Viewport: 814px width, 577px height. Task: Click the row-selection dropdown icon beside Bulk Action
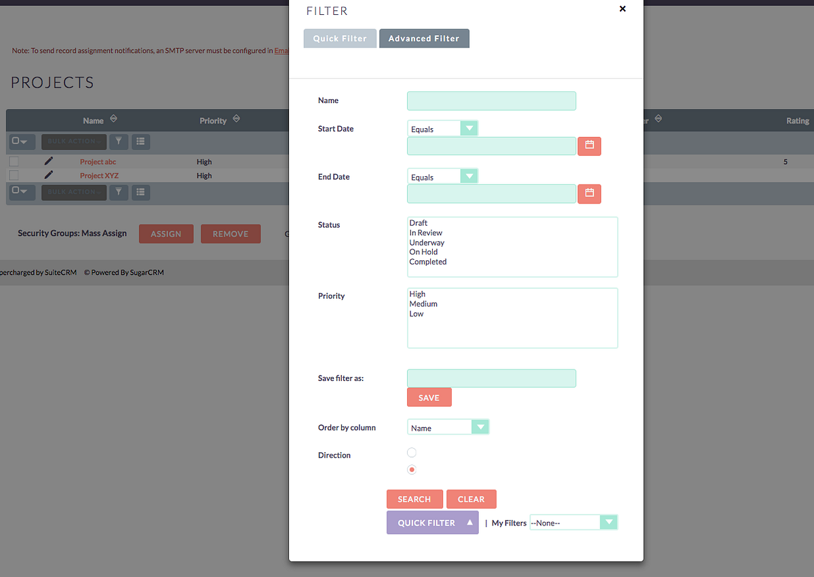click(21, 142)
